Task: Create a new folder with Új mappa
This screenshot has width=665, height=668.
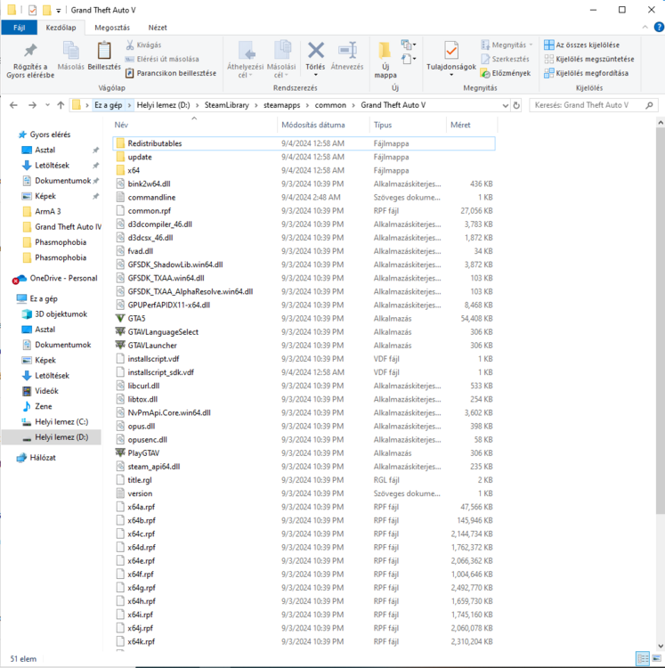Action: [385, 60]
